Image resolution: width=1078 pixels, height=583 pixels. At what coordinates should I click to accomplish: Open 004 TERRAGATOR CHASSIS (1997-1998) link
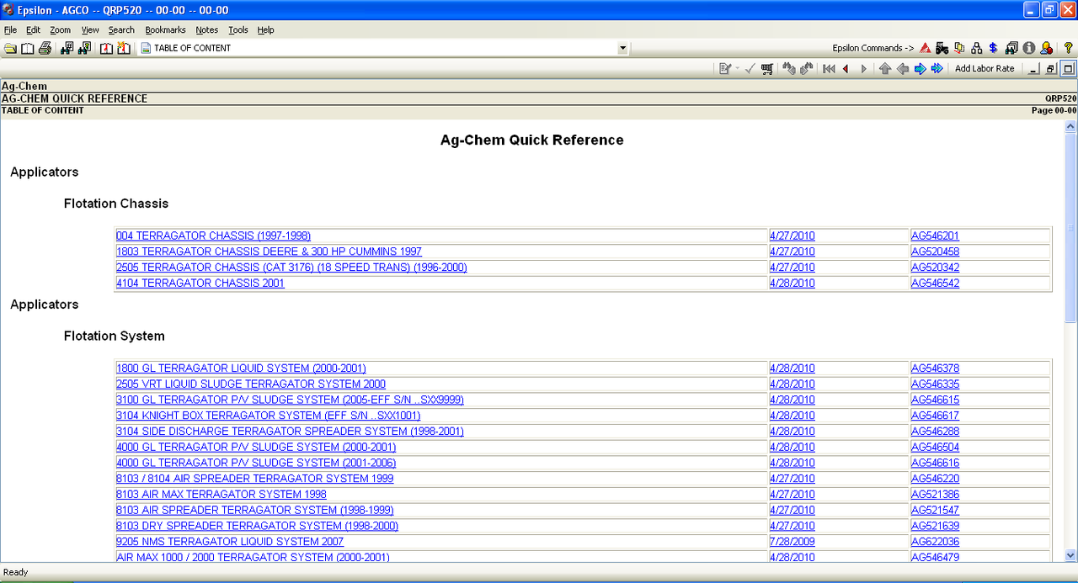213,236
